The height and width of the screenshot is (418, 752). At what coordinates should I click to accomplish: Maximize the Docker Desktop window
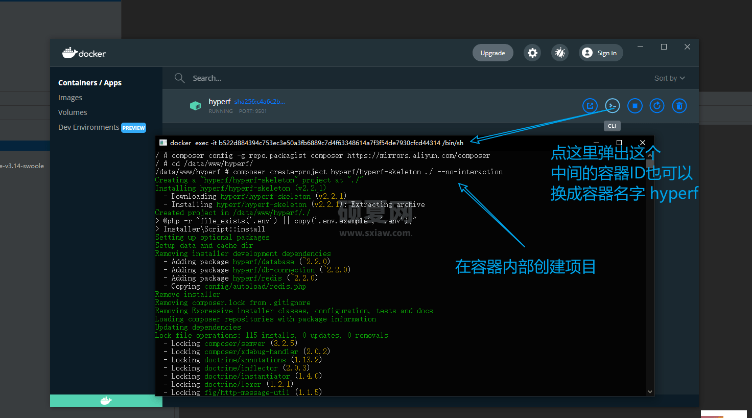click(x=664, y=47)
